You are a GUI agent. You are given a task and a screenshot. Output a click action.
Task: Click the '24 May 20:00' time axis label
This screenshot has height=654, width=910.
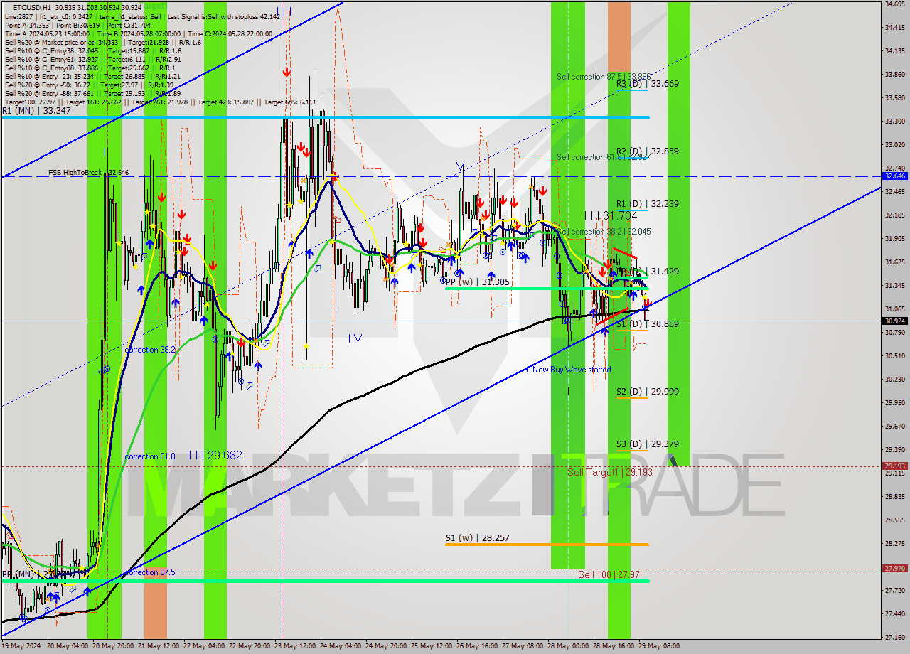coord(387,646)
